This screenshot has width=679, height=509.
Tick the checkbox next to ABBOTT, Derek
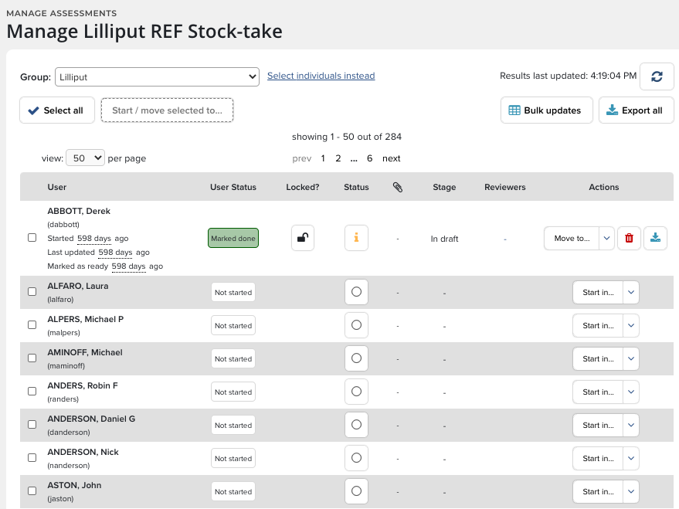[x=32, y=238]
